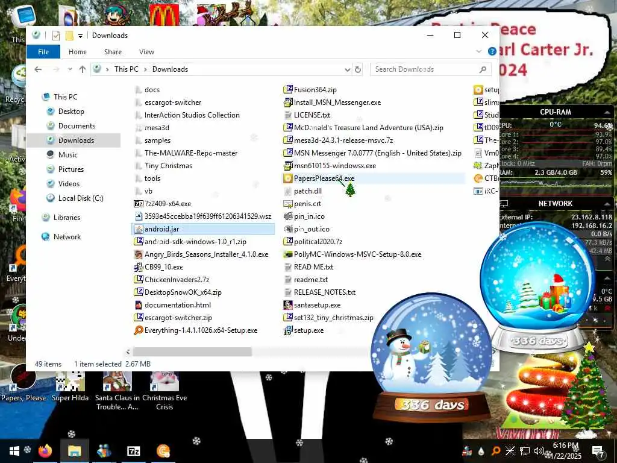Click the Back navigation arrow
This screenshot has height=463, width=617.
(x=38, y=69)
